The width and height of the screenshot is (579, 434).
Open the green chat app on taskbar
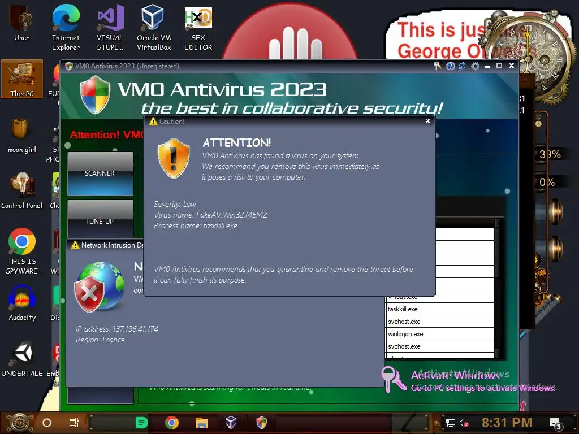tap(141, 423)
